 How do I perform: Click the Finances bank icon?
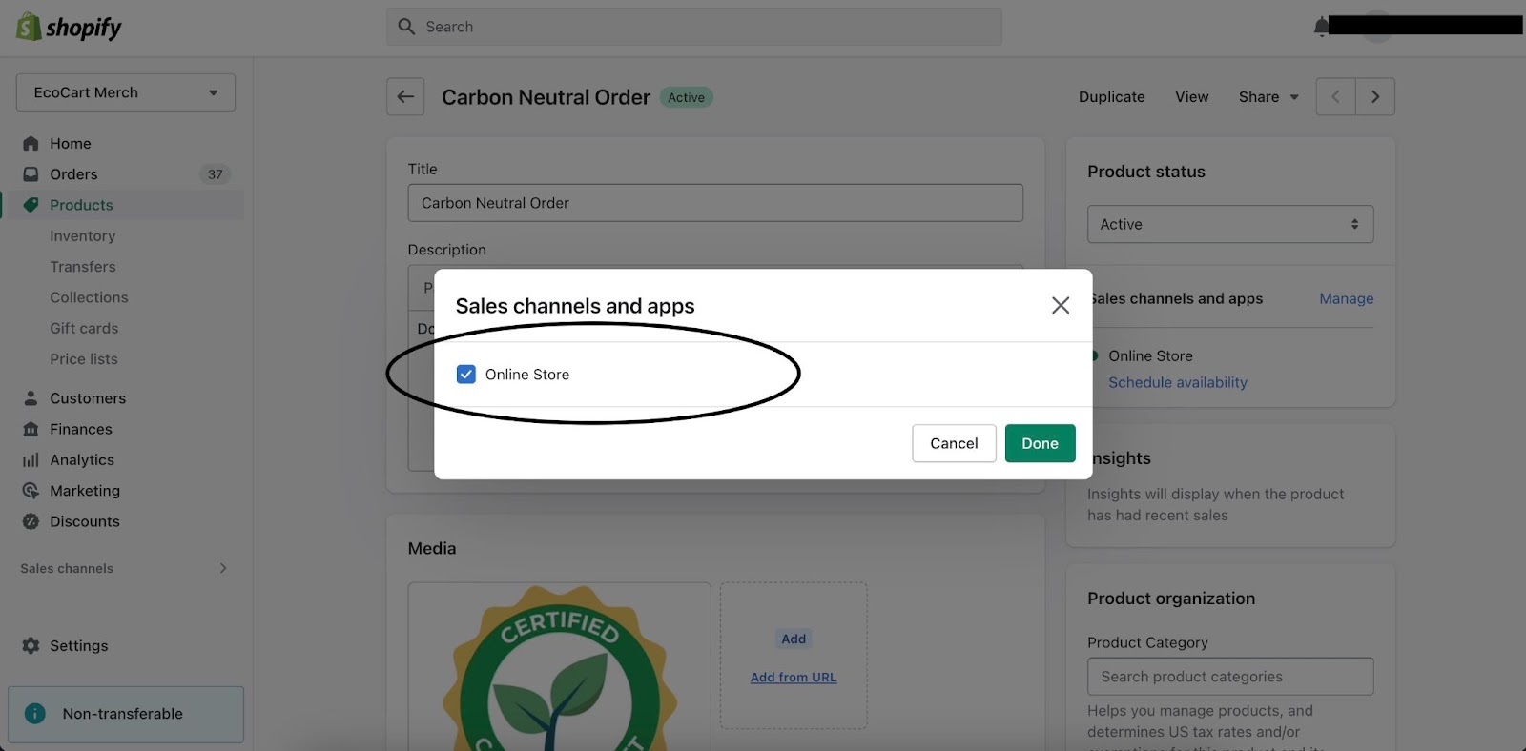[x=31, y=429]
